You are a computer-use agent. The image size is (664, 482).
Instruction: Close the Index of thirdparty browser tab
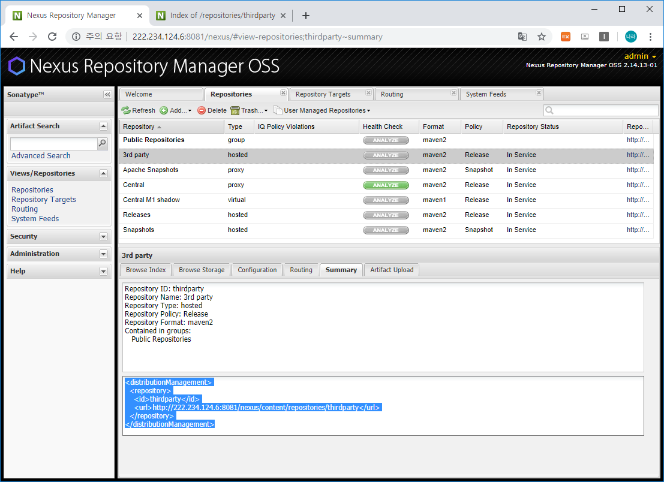click(x=283, y=16)
